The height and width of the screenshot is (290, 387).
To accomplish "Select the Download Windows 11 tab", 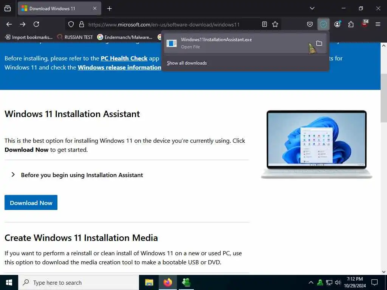I will 59,8.
